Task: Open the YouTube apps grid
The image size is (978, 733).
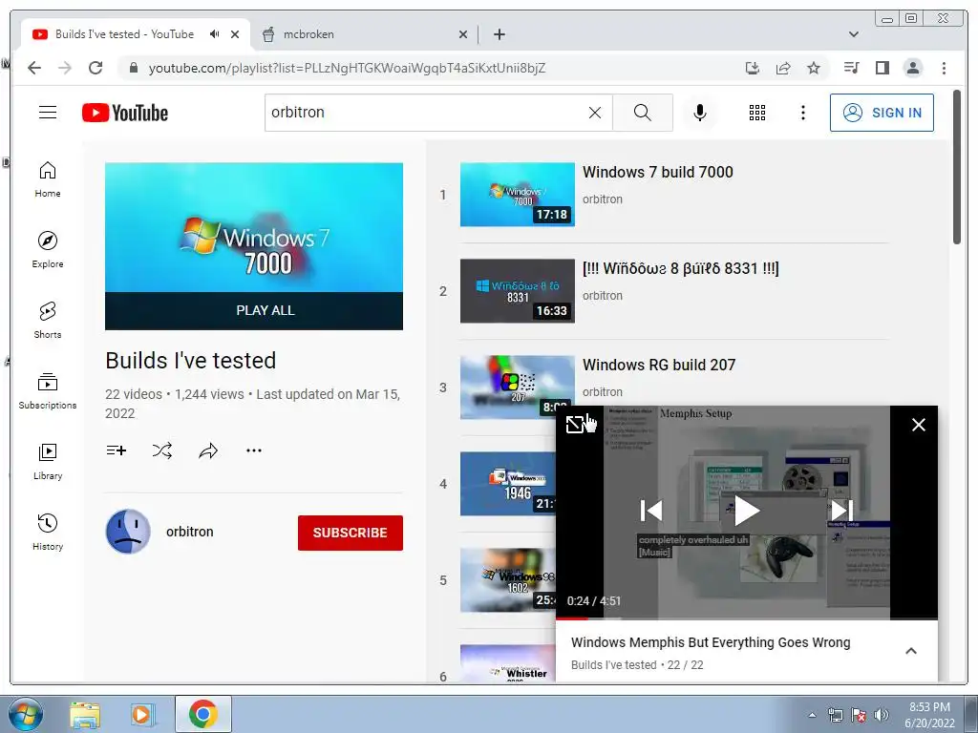Action: tap(756, 113)
